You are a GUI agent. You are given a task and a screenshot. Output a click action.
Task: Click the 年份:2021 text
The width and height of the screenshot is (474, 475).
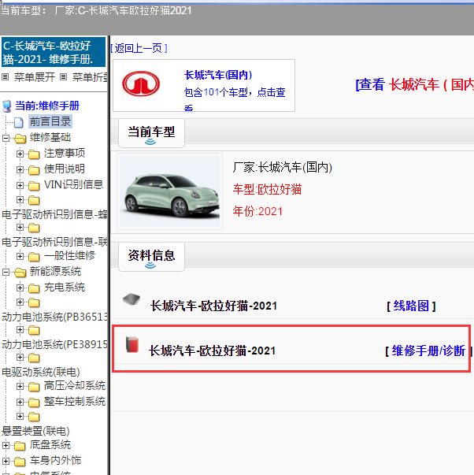257,211
